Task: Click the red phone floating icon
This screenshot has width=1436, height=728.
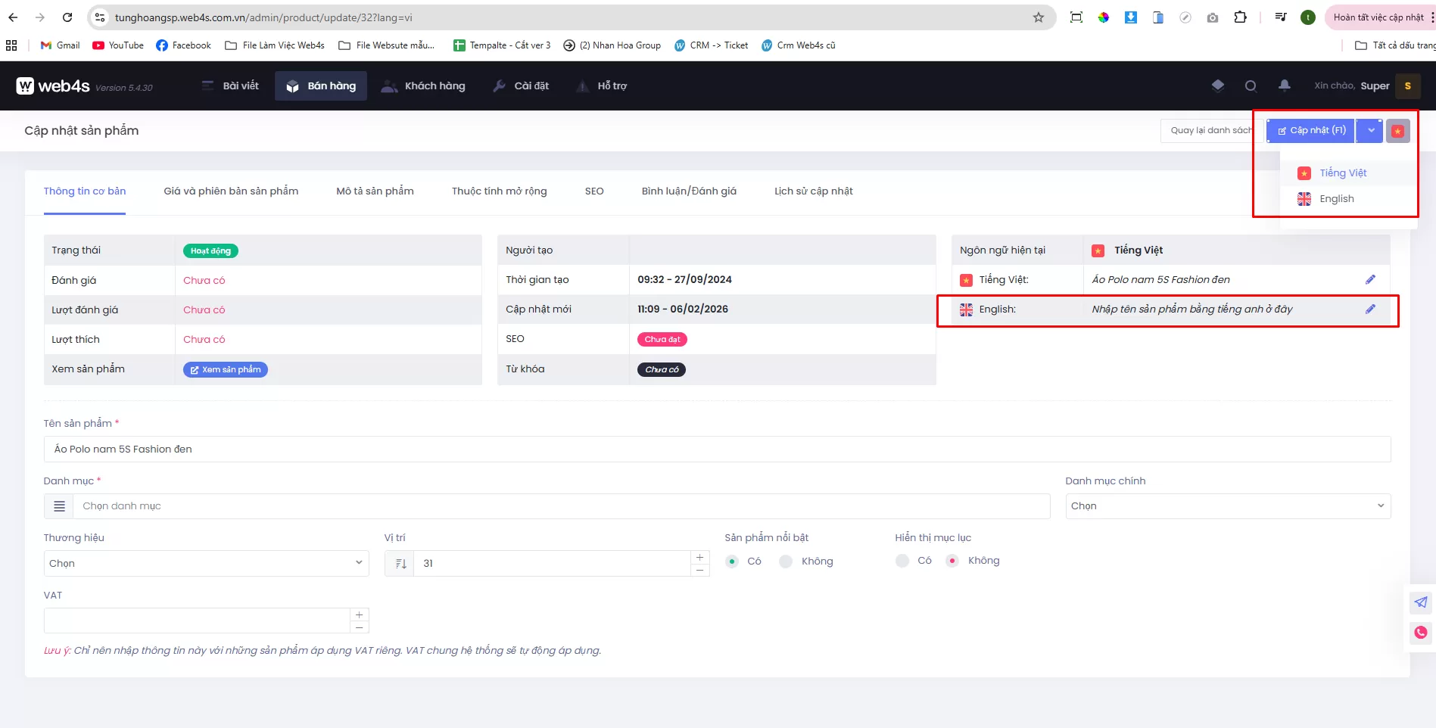Action: click(x=1420, y=633)
